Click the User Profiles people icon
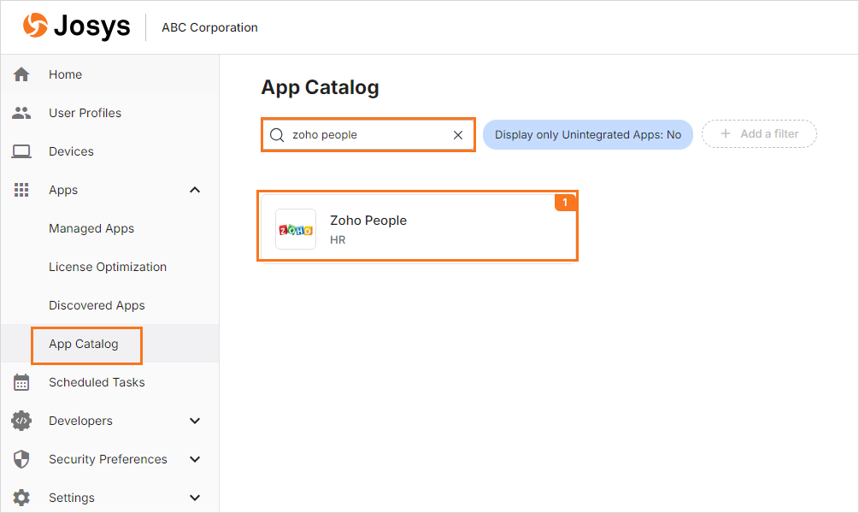Viewport: 859px width, 513px height. (x=21, y=113)
